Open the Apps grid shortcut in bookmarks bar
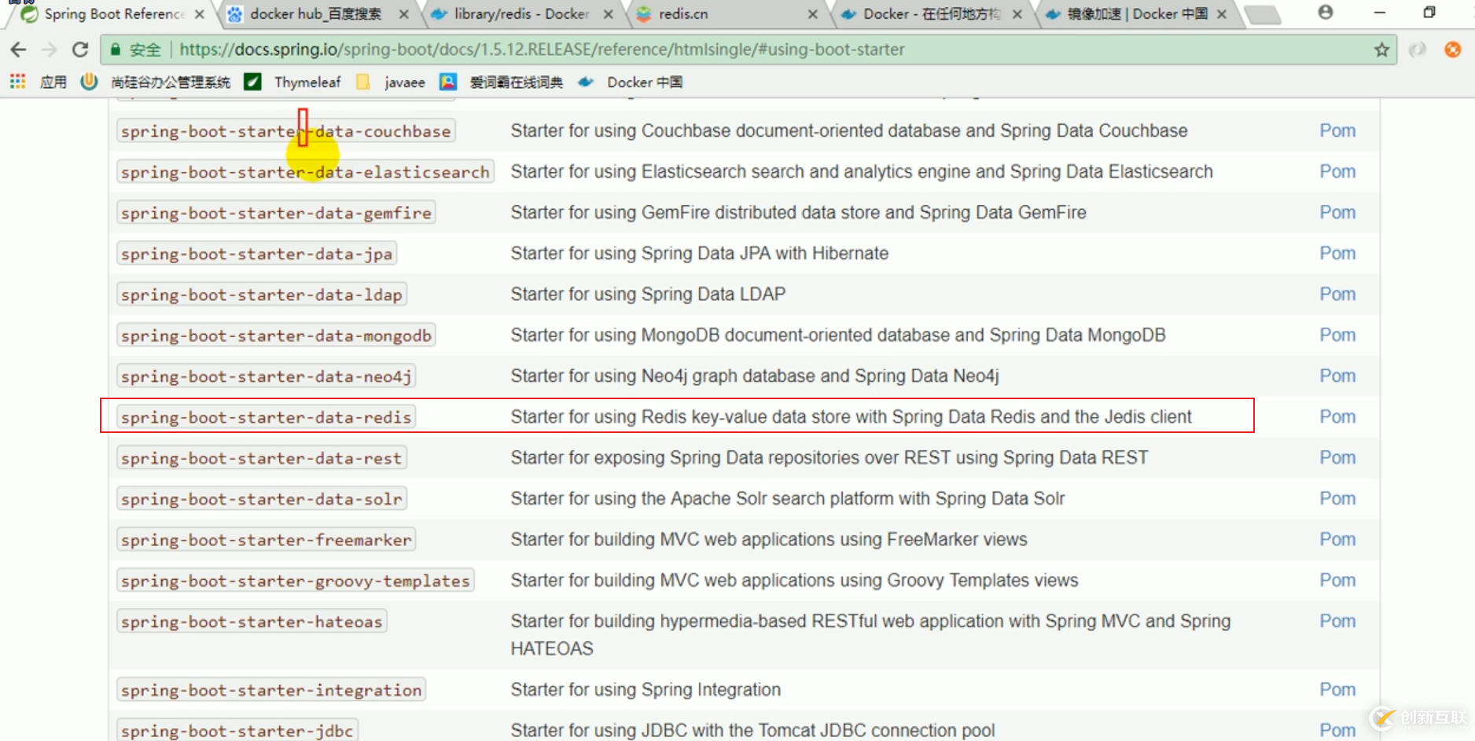 tap(17, 82)
